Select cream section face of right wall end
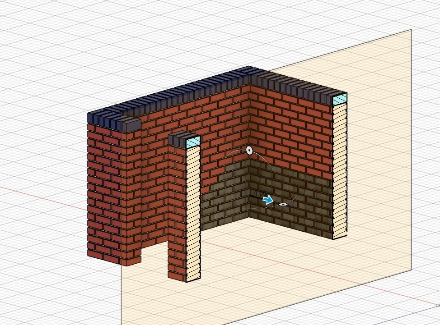Image resolution: width=440 pixels, height=325 pixels. click(340, 171)
